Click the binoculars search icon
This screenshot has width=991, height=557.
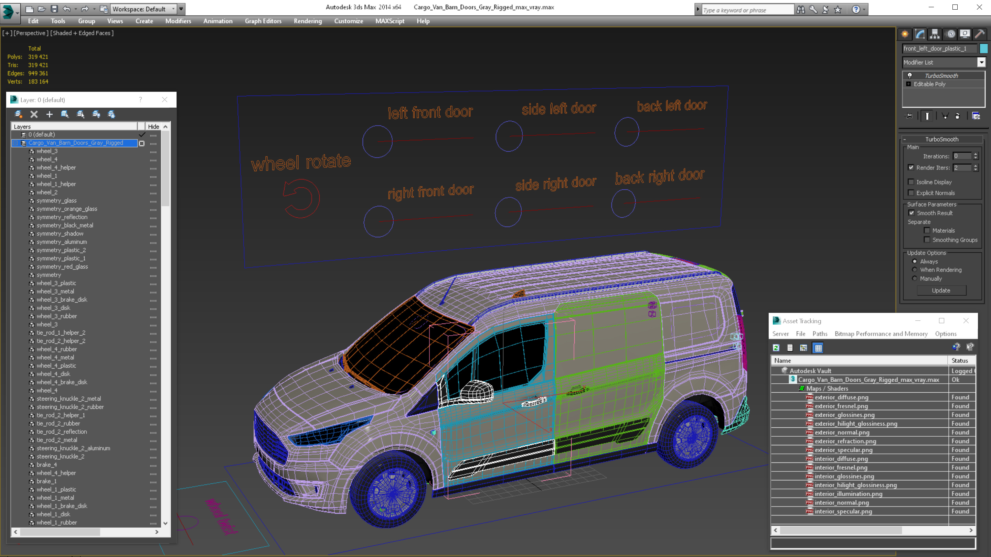coord(801,9)
